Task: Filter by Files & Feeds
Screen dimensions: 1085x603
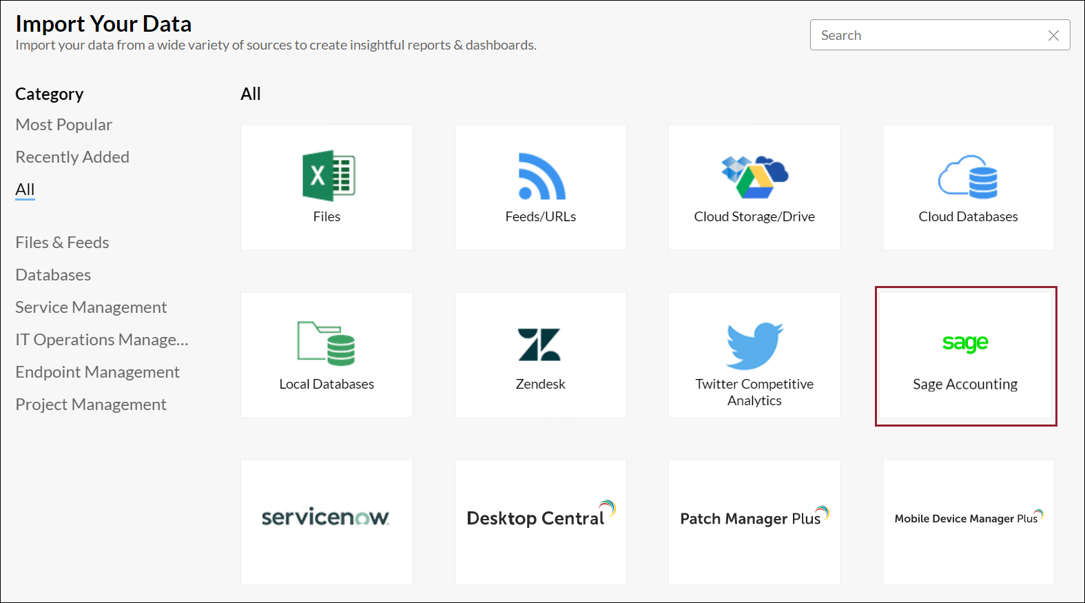Action: coord(62,243)
